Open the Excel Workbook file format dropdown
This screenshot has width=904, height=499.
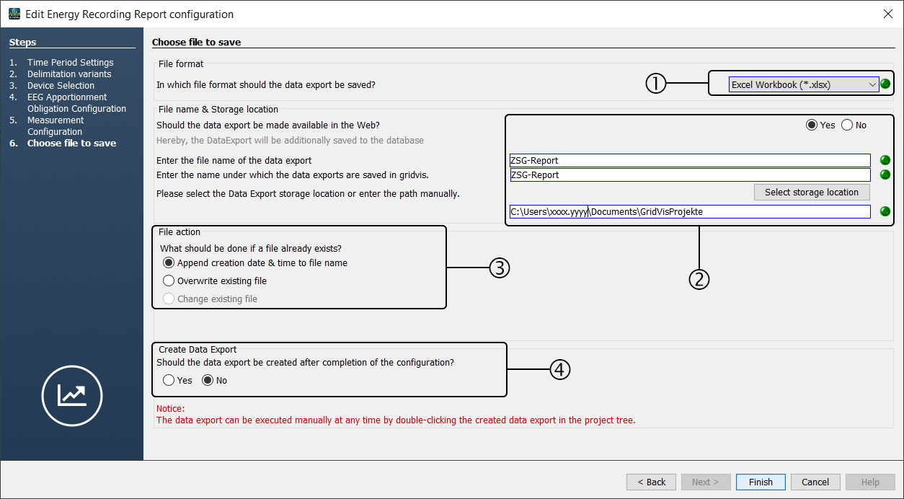[803, 85]
